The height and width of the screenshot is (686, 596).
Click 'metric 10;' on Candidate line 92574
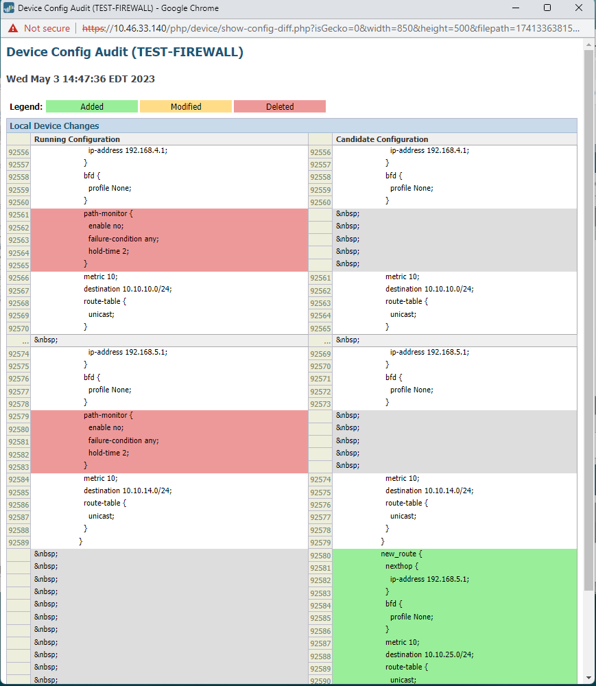click(403, 478)
